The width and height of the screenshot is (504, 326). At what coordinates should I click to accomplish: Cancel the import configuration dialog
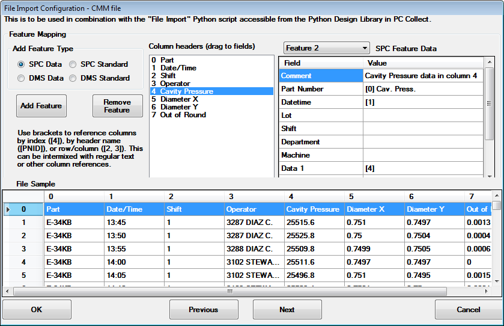468,310
